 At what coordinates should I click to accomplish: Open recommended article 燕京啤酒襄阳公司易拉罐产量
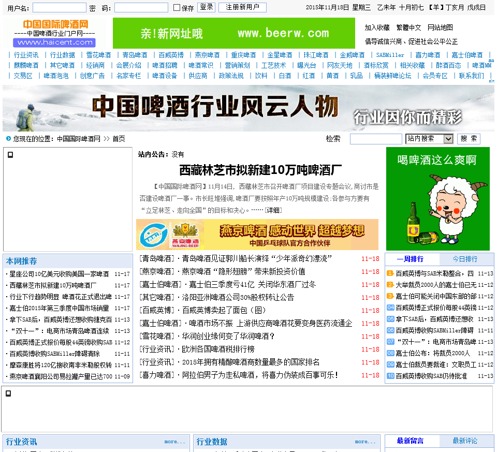tap(61, 376)
